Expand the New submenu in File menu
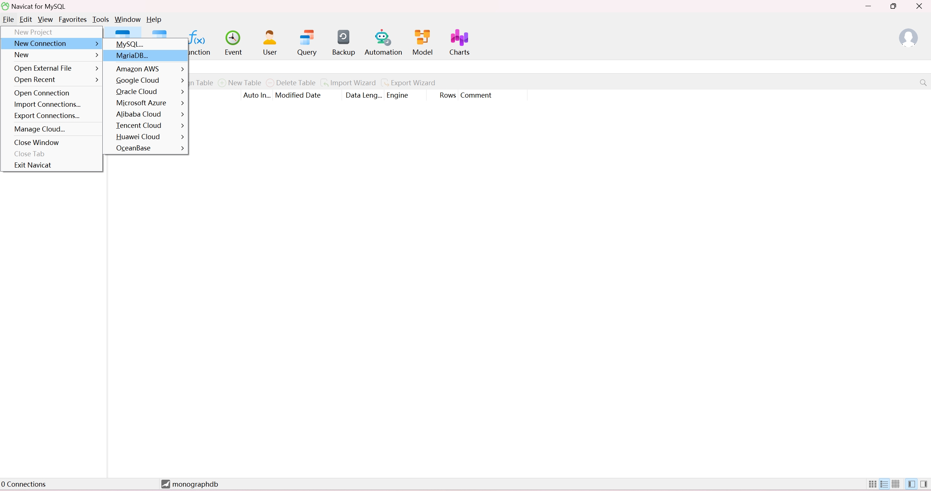Screen dimensions: 931x491 coord(51,55)
